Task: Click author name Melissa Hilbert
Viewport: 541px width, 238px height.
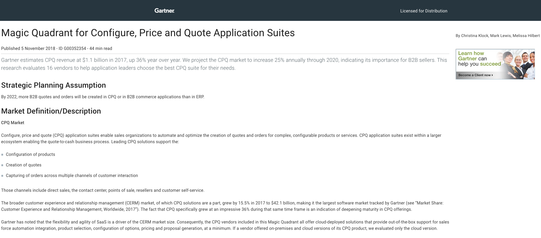Action: pos(526,36)
